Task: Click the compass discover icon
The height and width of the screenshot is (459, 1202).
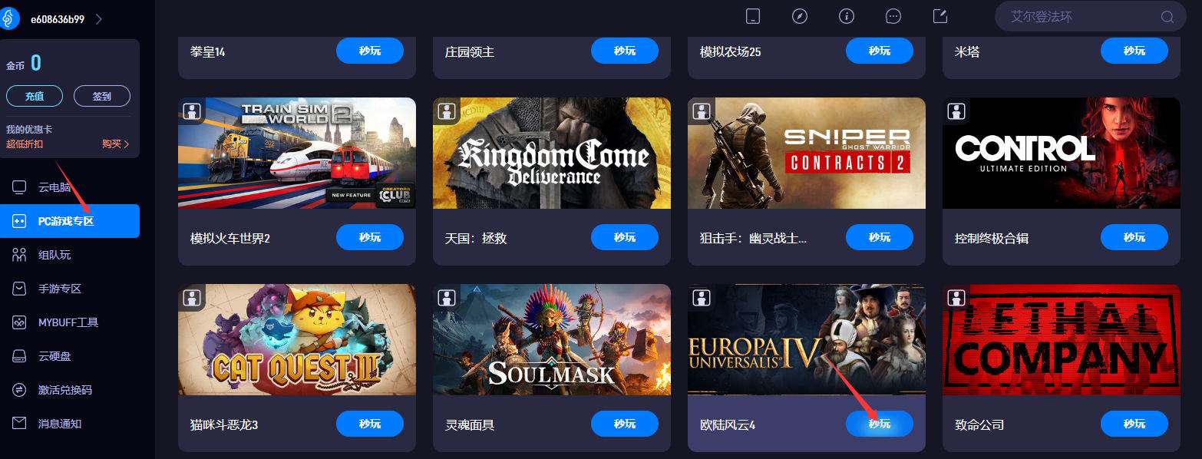Action: click(x=800, y=16)
